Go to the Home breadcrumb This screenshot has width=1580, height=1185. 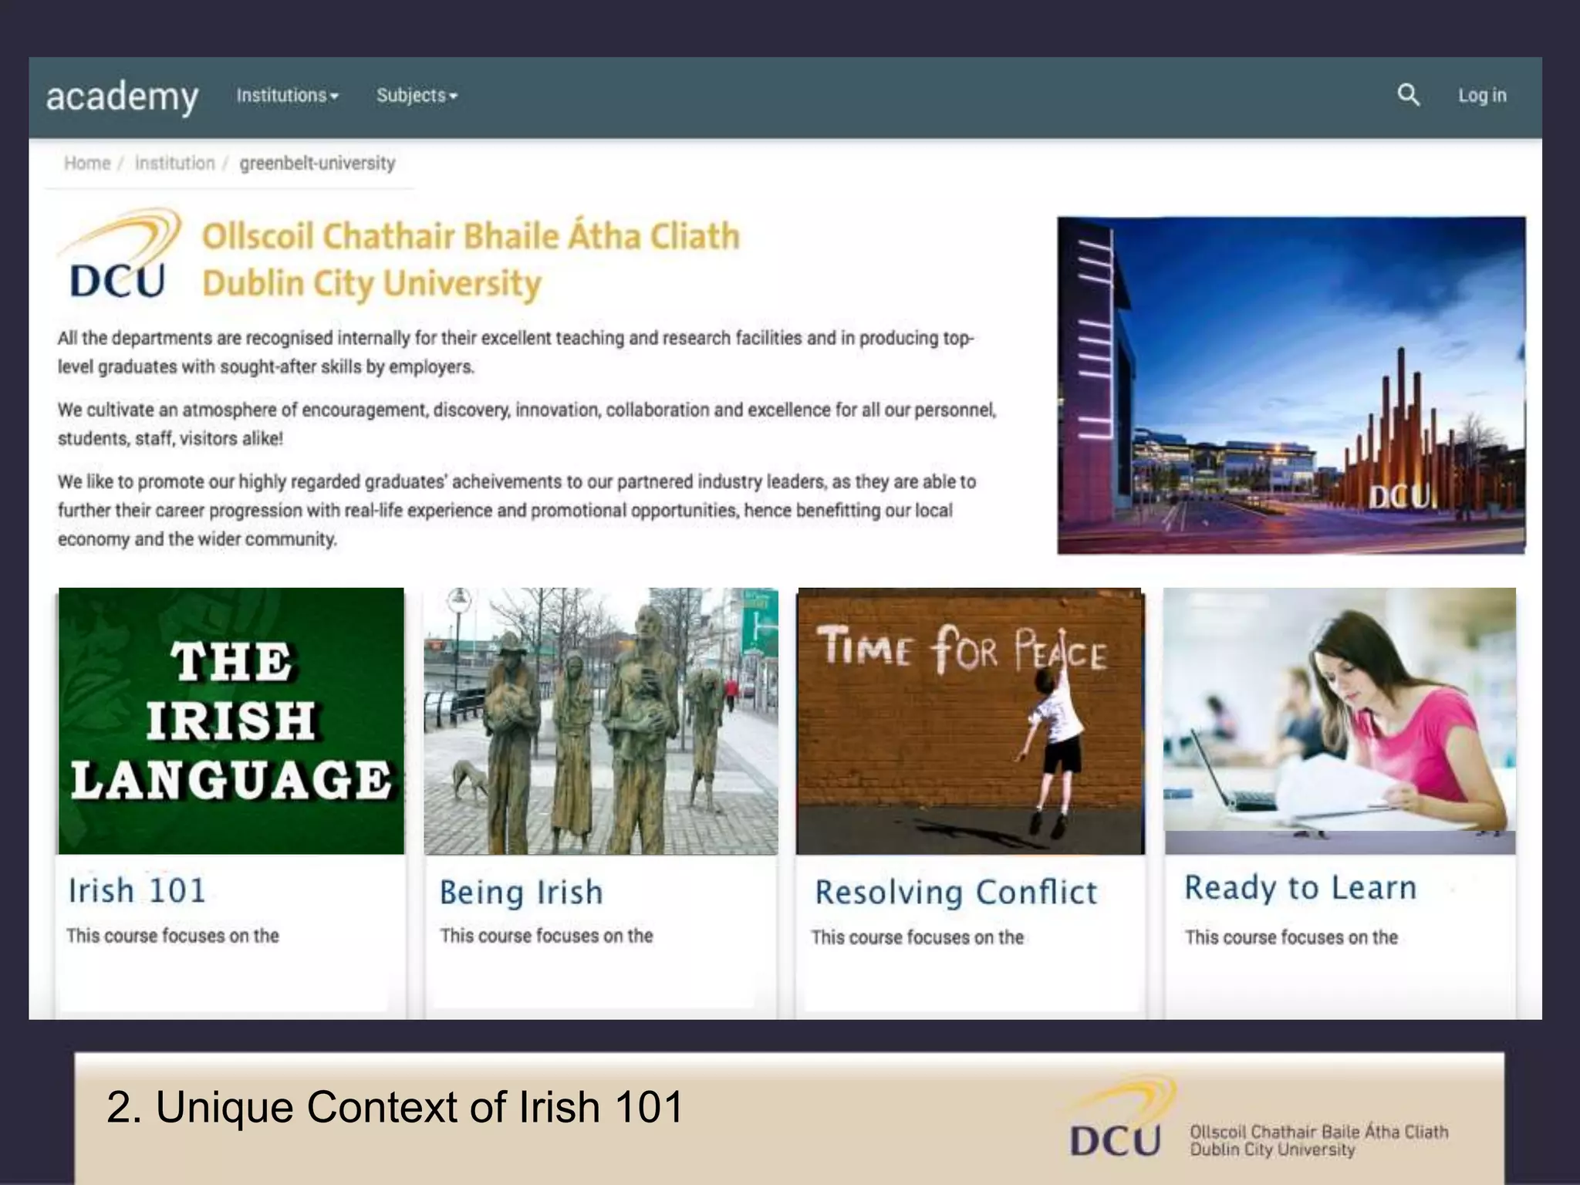click(x=87, y=164)
